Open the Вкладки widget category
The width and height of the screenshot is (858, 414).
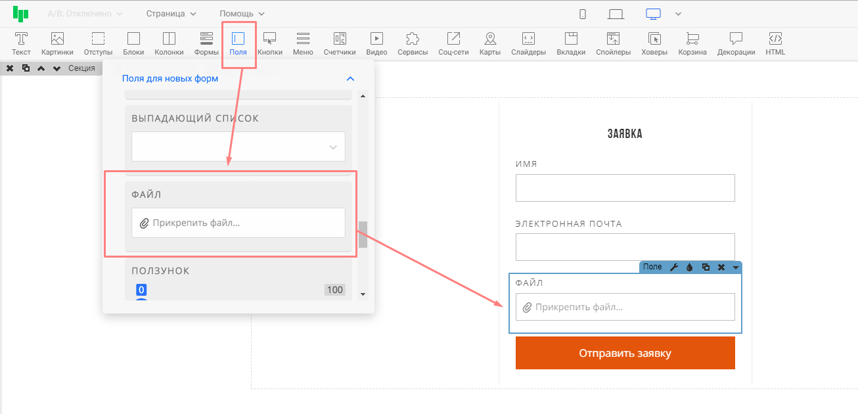[570, 43]
